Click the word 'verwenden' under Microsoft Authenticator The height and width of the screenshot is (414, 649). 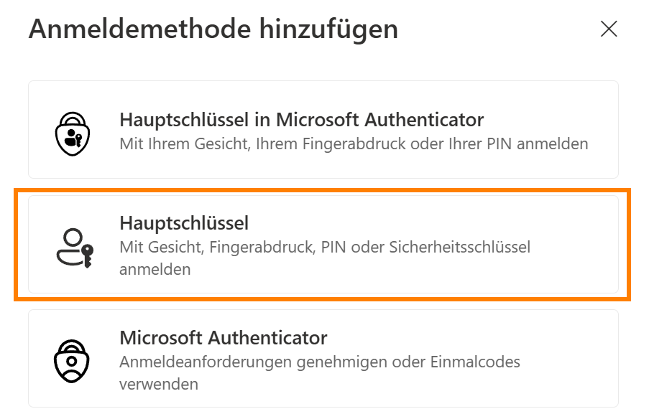159,385
